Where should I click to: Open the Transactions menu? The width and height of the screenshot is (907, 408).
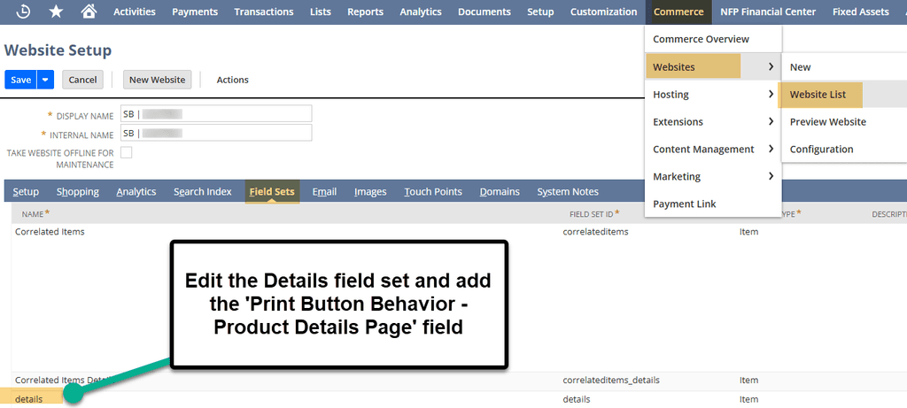264,12
